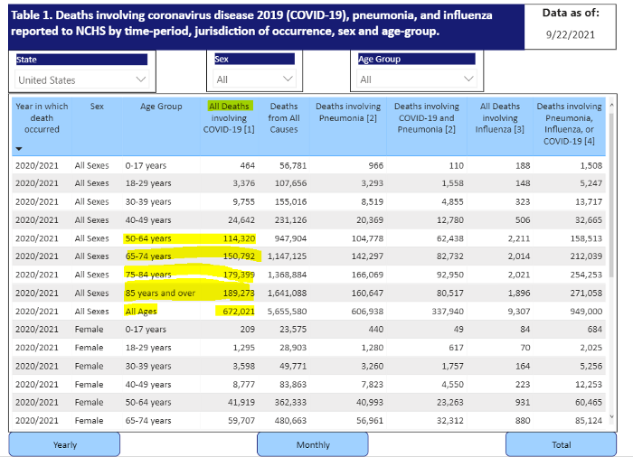Click scrollbar up arrow in table
Viewport: 633px width, 457px height.
tap(611, 105)
